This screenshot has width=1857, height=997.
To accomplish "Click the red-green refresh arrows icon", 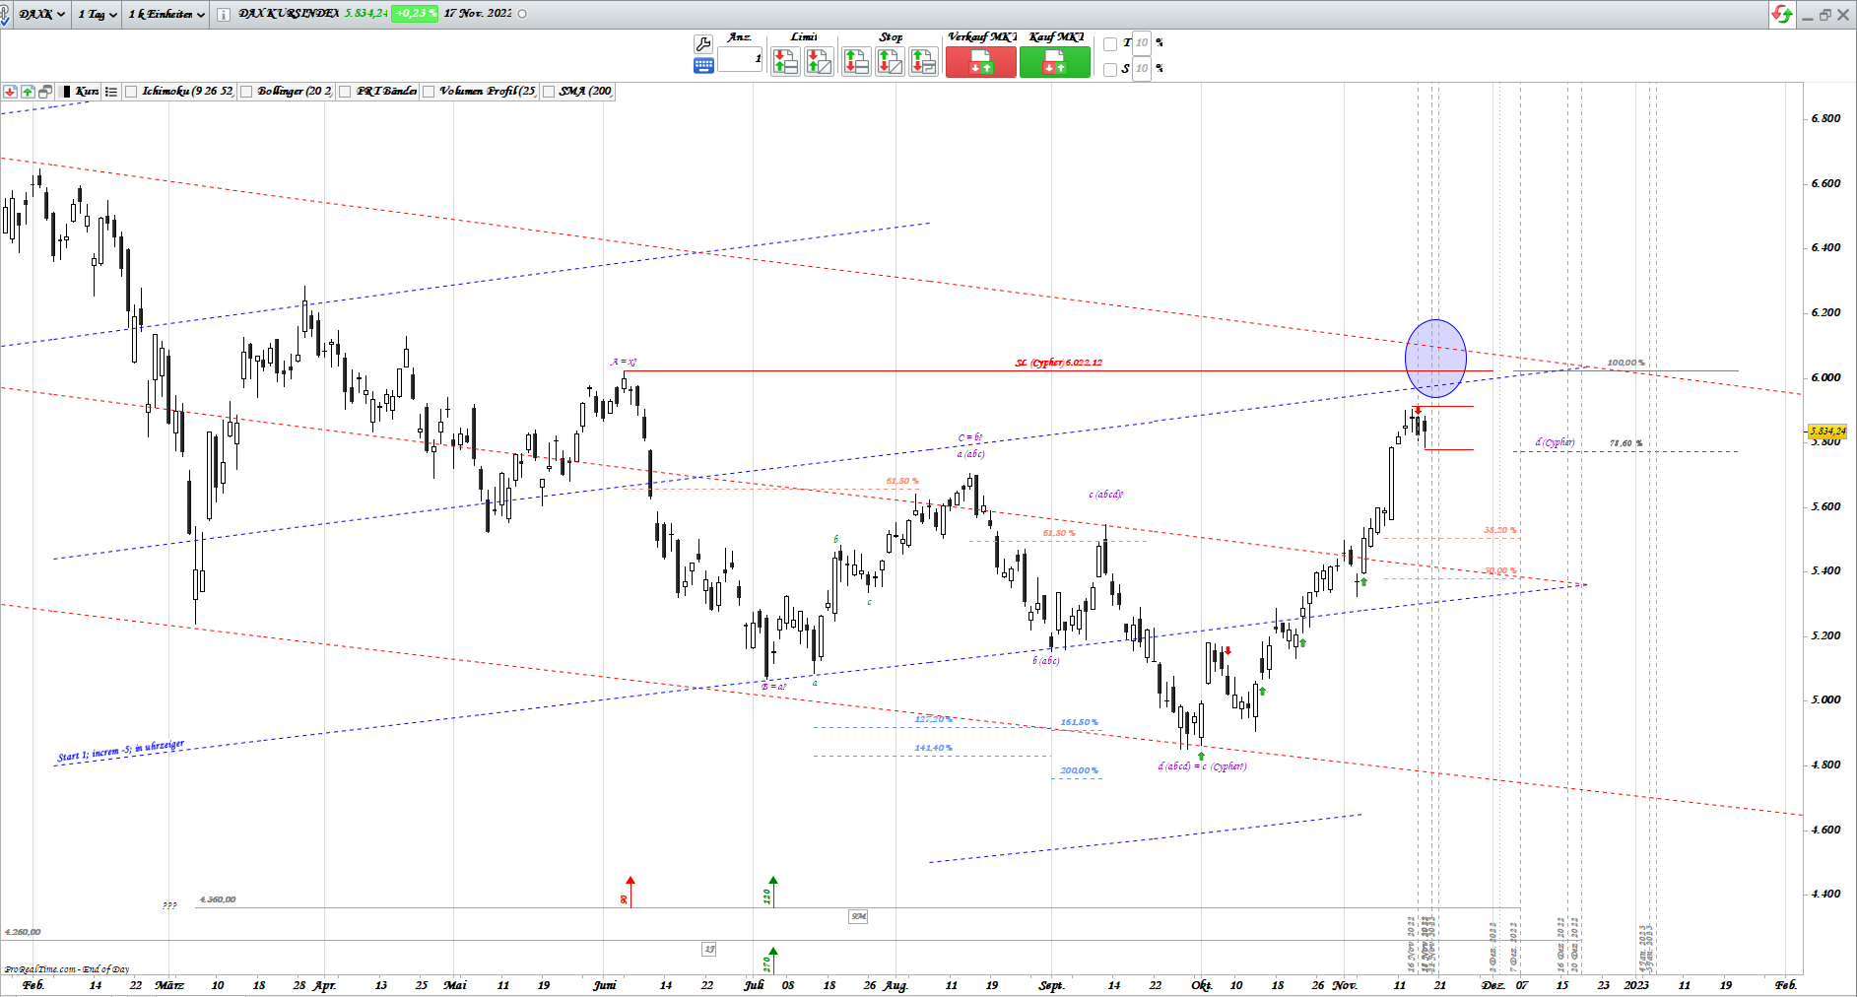I will 1782,14.
